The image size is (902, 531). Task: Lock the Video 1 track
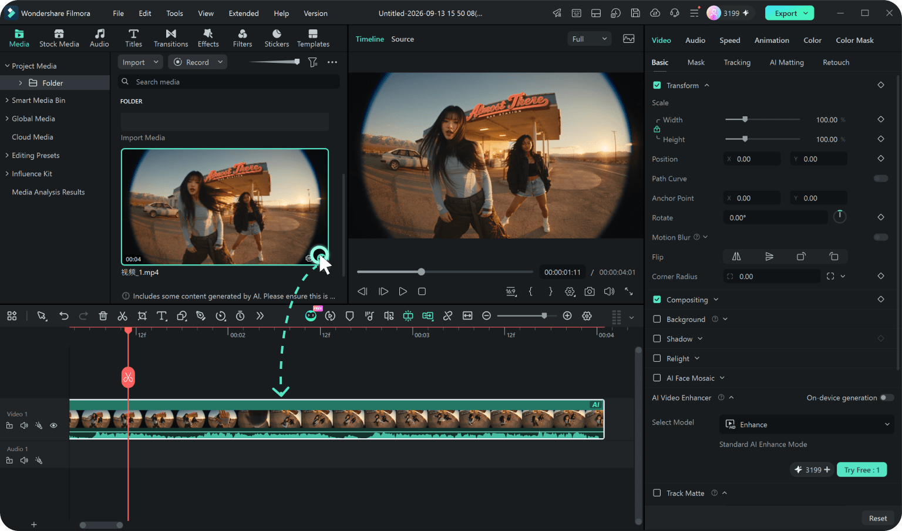(x=9, y=425)
